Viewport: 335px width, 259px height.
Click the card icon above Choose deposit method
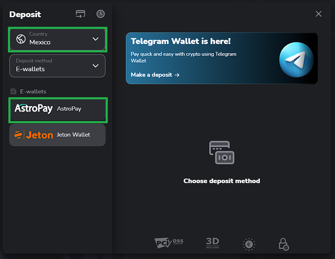point(221,153)
